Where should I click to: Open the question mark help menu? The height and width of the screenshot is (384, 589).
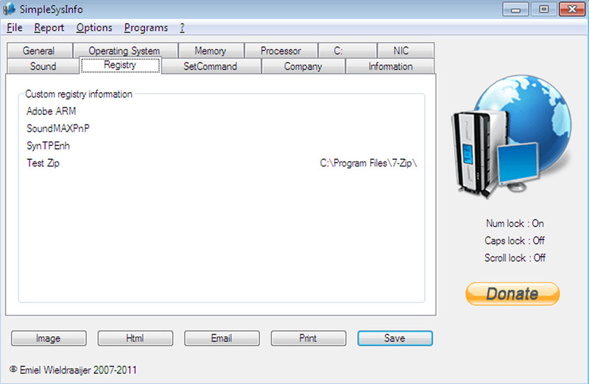click(x=182, y=28)
